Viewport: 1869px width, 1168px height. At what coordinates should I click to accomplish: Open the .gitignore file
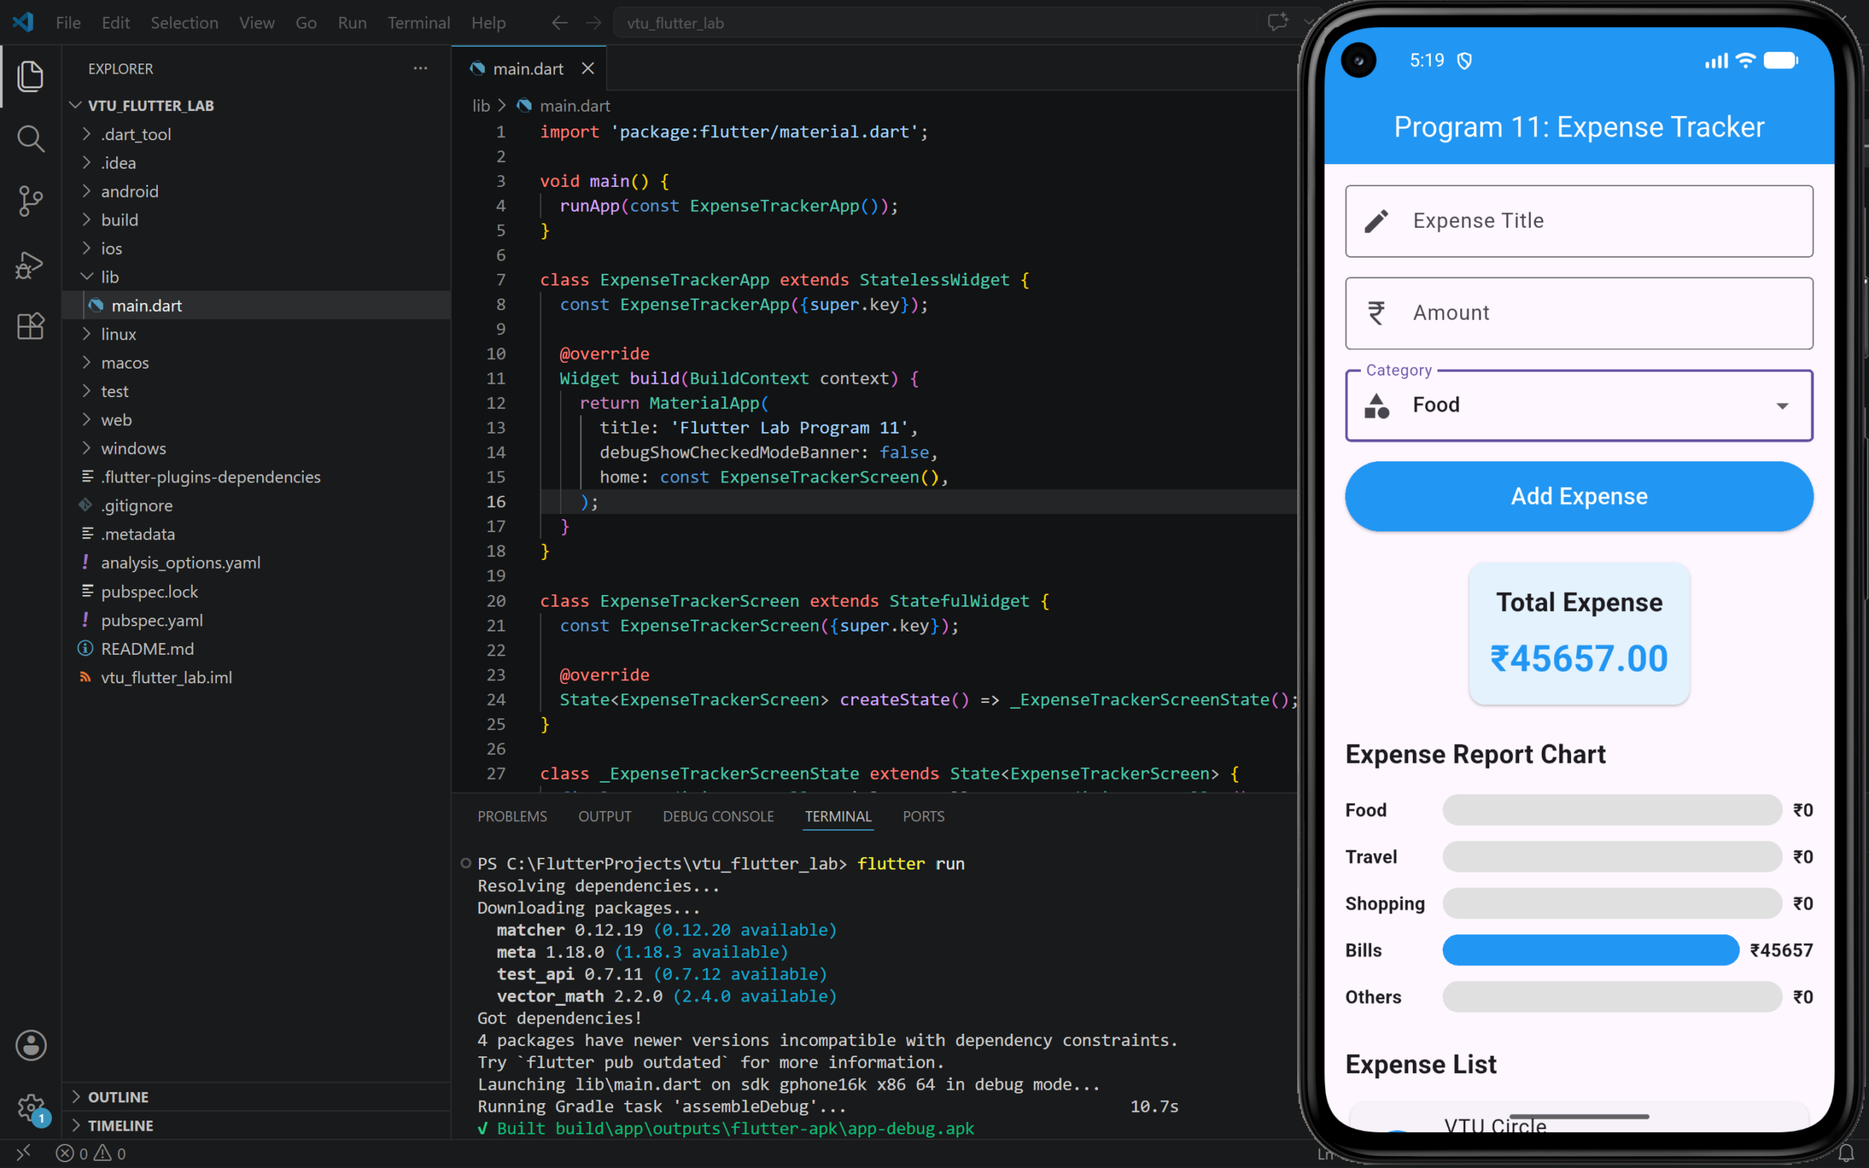tap(256, 505)
